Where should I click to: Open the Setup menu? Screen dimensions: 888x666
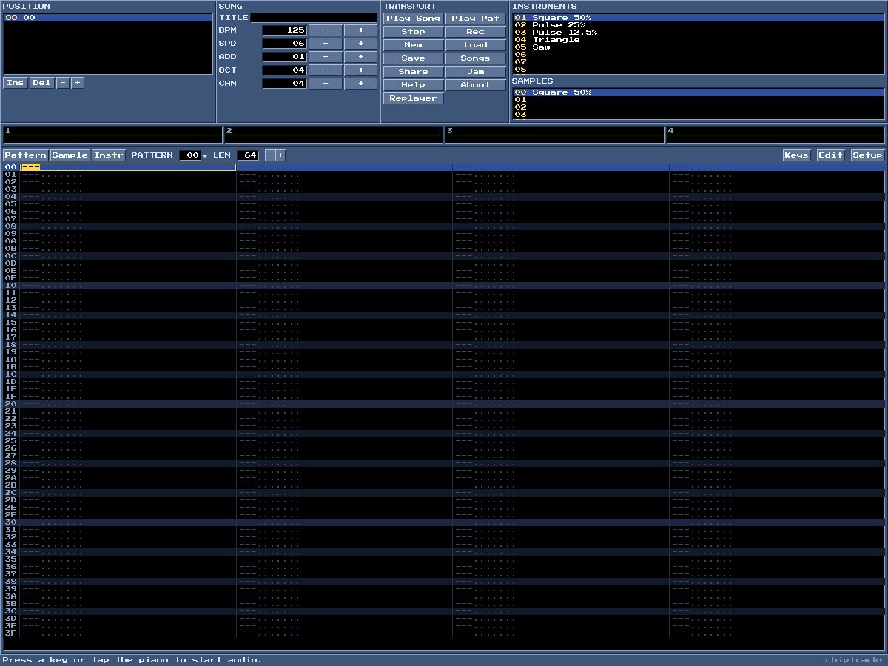tap(867, 155)
